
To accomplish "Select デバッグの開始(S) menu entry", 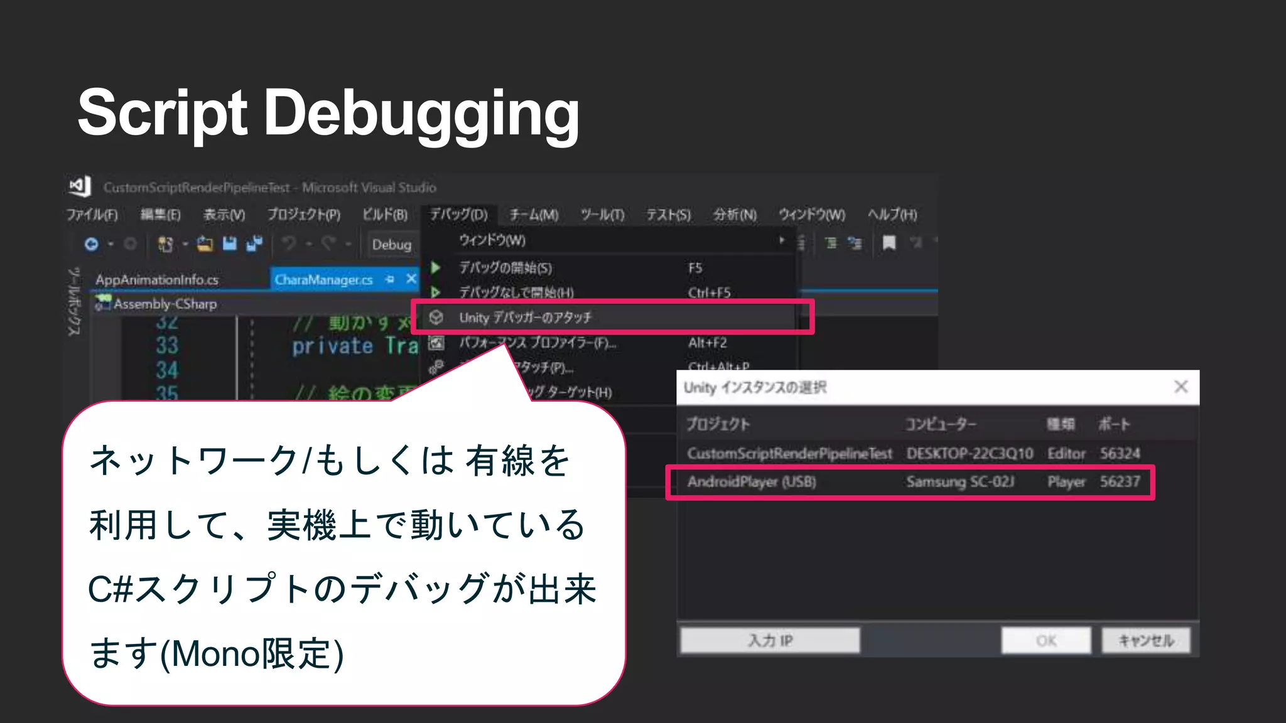I will coord(609,268).
